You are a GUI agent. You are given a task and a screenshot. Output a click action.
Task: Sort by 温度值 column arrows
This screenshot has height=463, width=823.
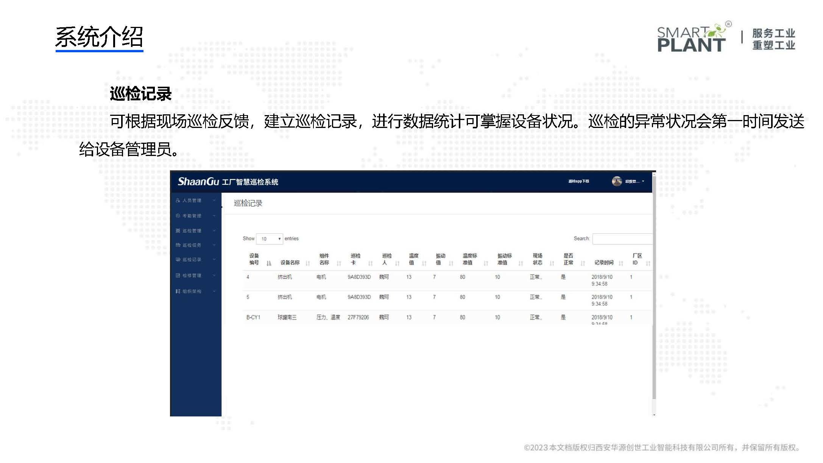tap(424, 263)
